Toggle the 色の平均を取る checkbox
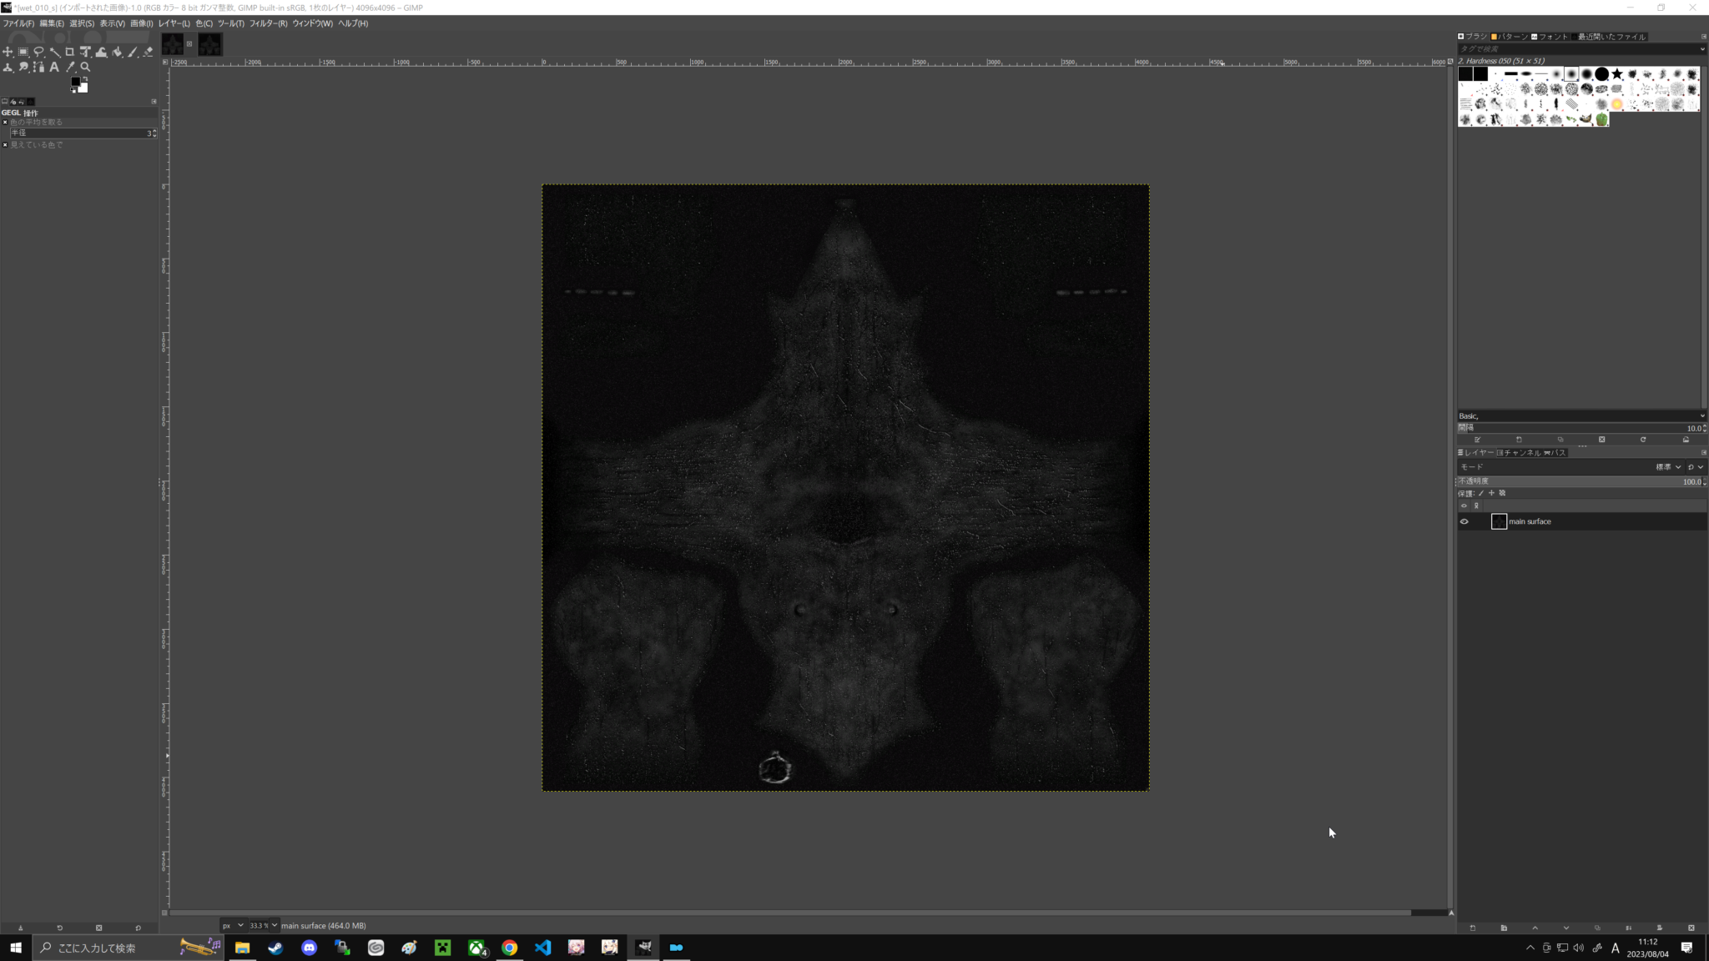 coord(5,122)
